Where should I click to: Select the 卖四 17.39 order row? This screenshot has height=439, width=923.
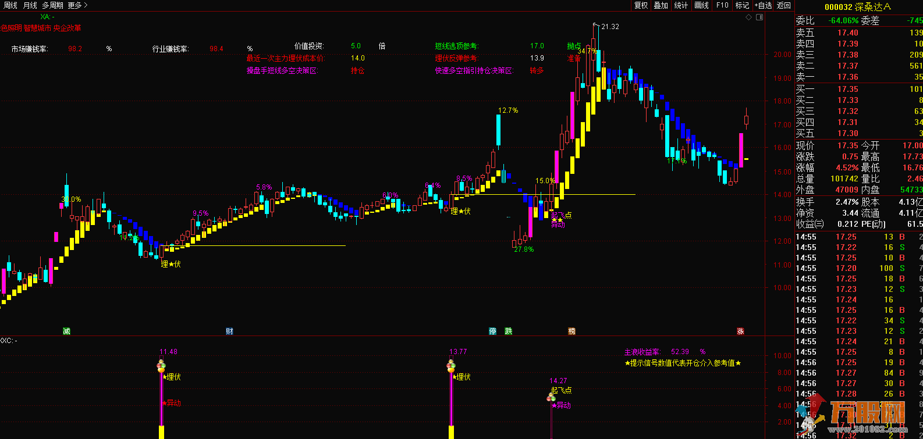[x=859, y=44]
